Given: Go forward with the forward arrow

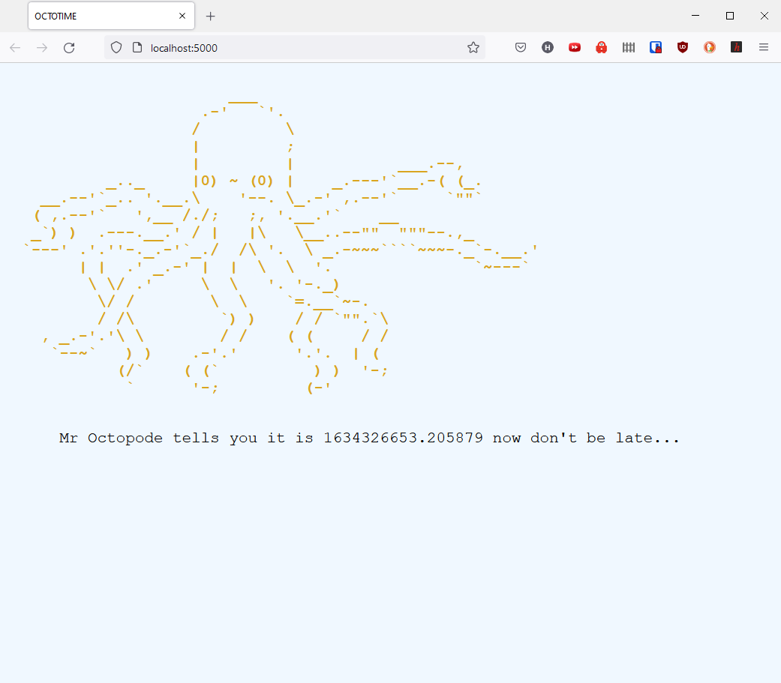Looking at the screenshot, I should [x=42, y=48].
